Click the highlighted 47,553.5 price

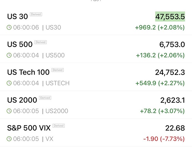point(170,17)
